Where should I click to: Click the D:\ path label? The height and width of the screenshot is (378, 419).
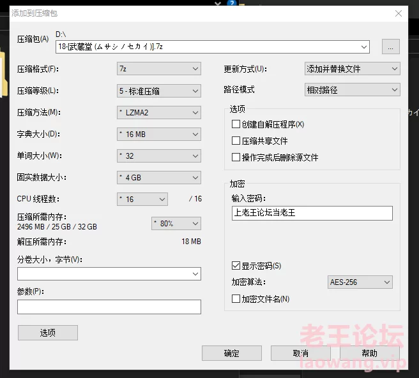coord(61,34)
